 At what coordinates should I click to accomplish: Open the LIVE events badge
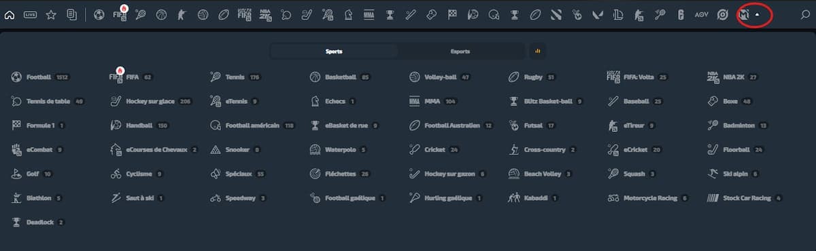tap(30, 14)
